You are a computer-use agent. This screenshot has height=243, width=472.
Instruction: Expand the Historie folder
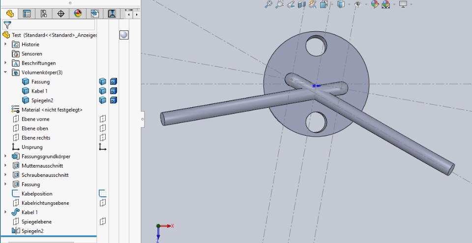[5, 44]
